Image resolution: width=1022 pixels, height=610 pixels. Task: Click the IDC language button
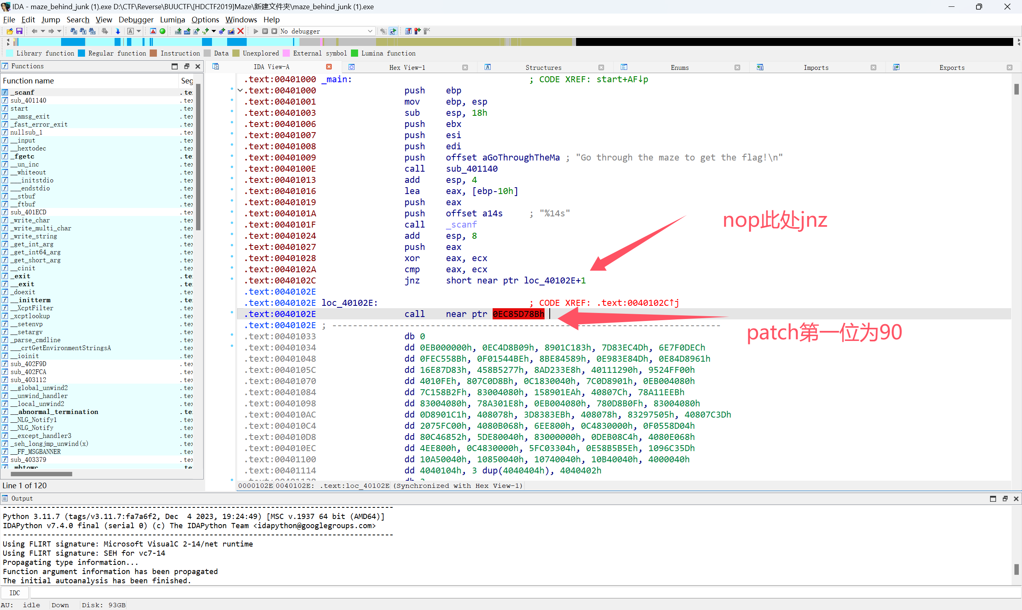point(15,593)
